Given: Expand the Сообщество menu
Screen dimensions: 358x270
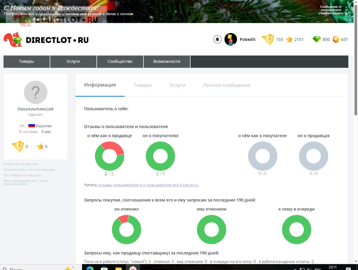Looking at the screenshot, I should 120,61.
